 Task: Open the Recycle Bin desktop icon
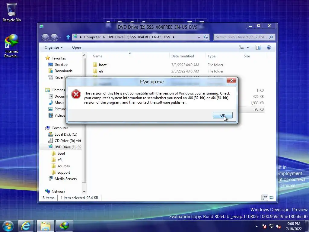click(12, 12)
